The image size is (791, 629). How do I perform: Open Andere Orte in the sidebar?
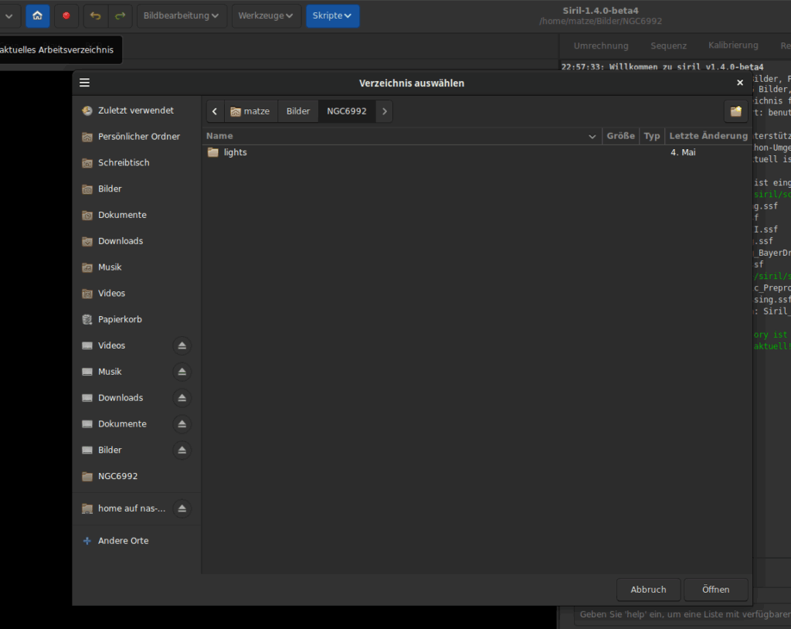123,541
